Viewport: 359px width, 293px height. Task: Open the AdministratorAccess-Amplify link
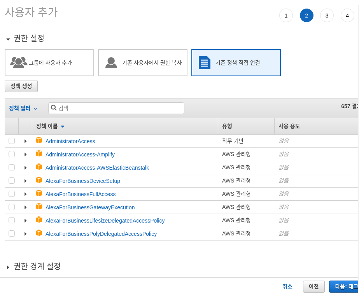click(80, 154)
